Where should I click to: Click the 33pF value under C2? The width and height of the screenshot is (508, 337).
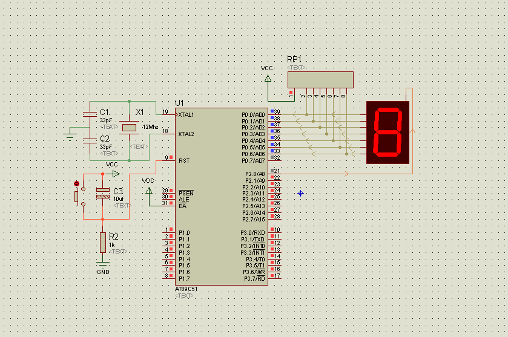(105, 147)
